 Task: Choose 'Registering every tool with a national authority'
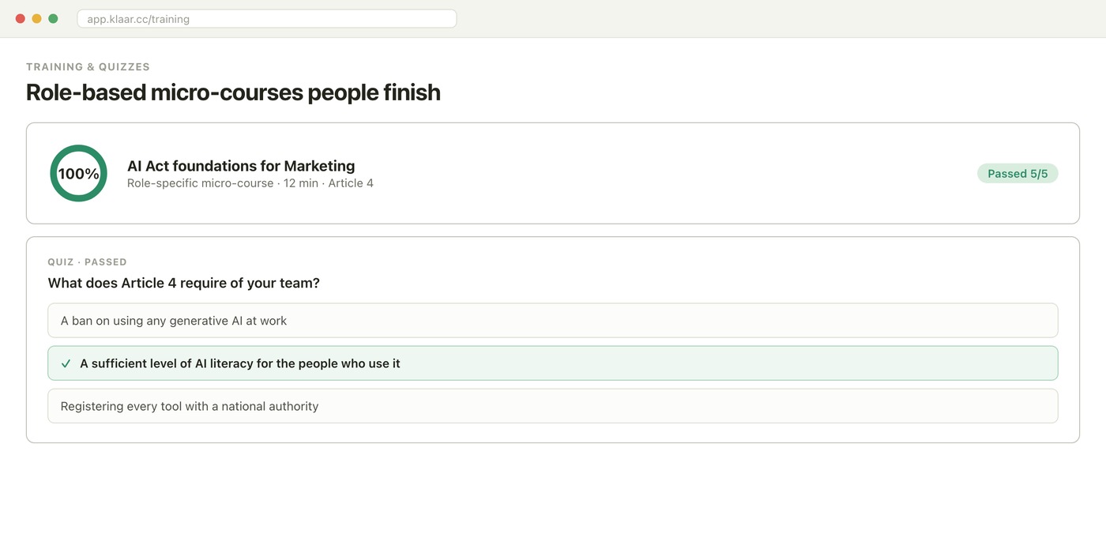tap(552, 406)
